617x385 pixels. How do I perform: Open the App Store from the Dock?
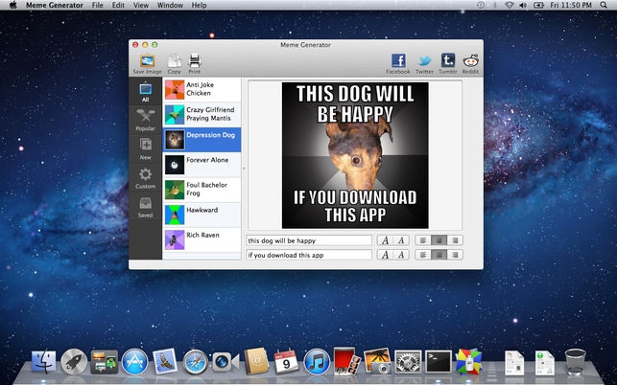135,361
